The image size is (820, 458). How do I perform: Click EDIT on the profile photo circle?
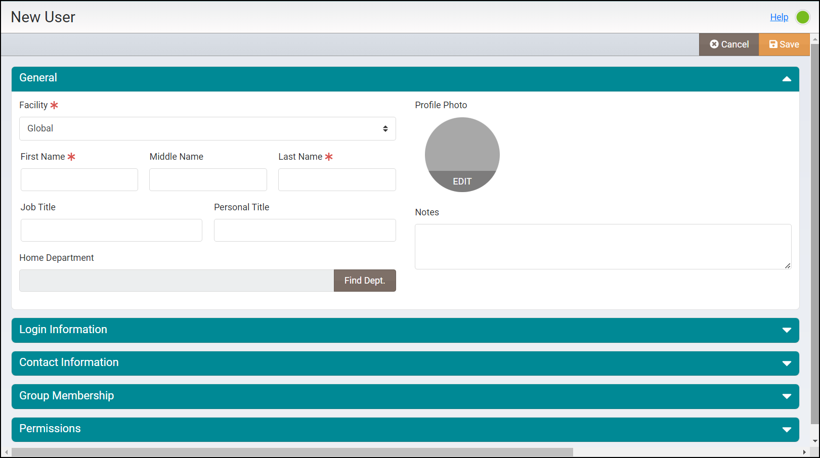coord(462,180)
